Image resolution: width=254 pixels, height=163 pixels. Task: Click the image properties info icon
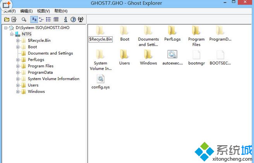coord(65,19)
